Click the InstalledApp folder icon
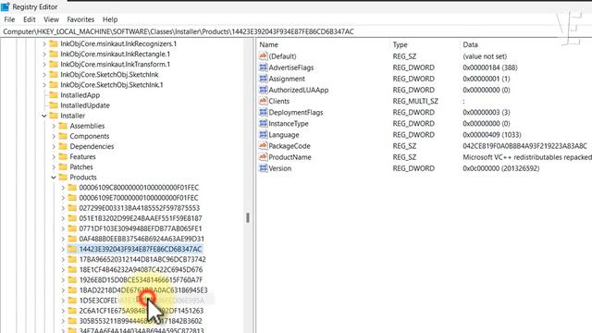 coord(54,95)
